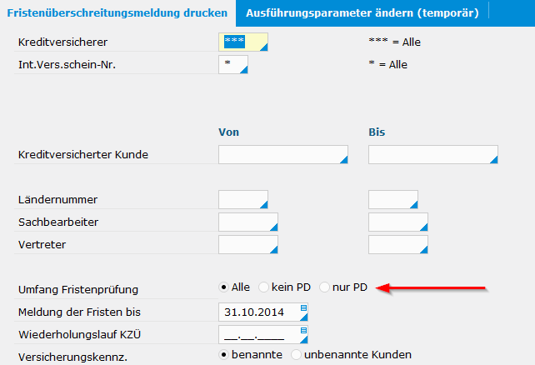
Task: Open value list for Sachbearbeiter Von field
Action: coord(273,227)
